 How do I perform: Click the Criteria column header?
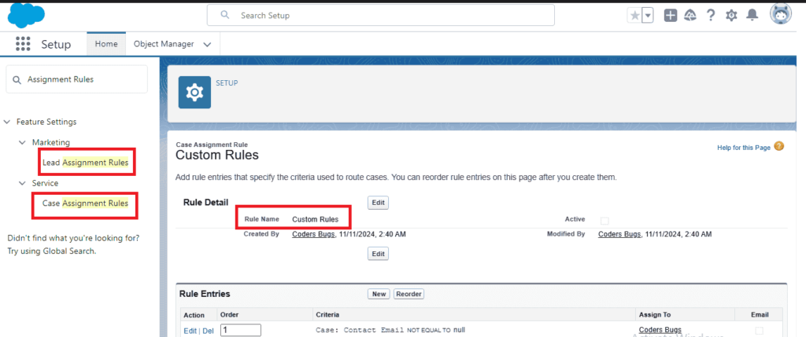pyautogui.click(x=327, y=314)
